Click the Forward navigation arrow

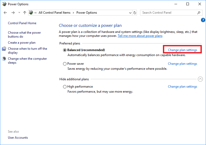click(x=13, y=13)
